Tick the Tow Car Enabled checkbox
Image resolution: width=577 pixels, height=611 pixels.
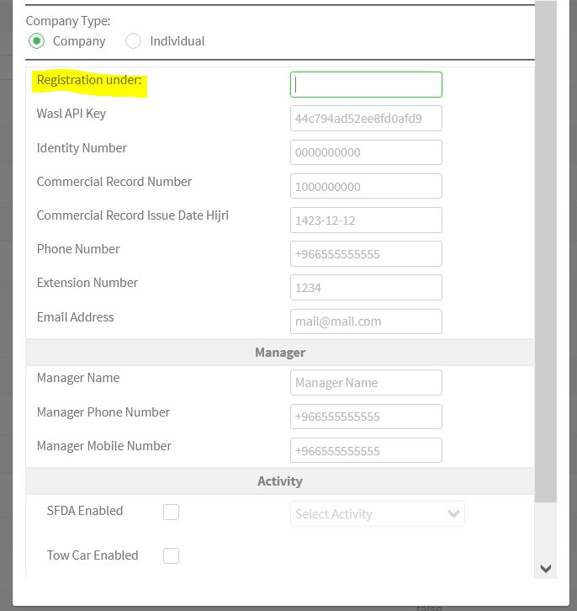tap(171, 555)
